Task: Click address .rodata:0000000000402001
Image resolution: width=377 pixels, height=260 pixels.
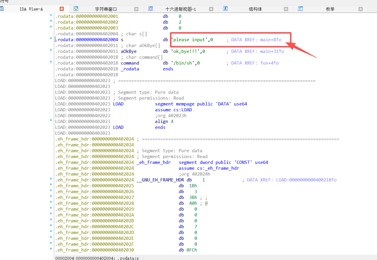Action: (87, 16)
